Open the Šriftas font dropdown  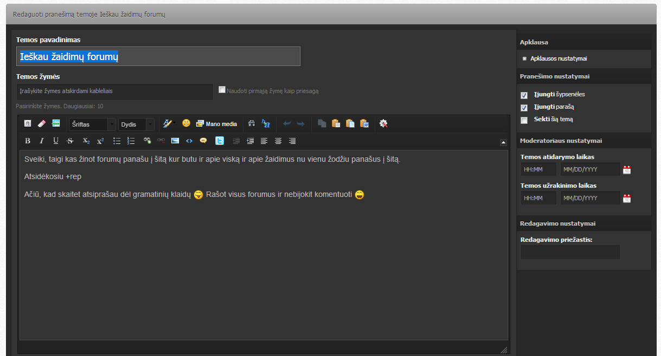click(x=92, y=124)
